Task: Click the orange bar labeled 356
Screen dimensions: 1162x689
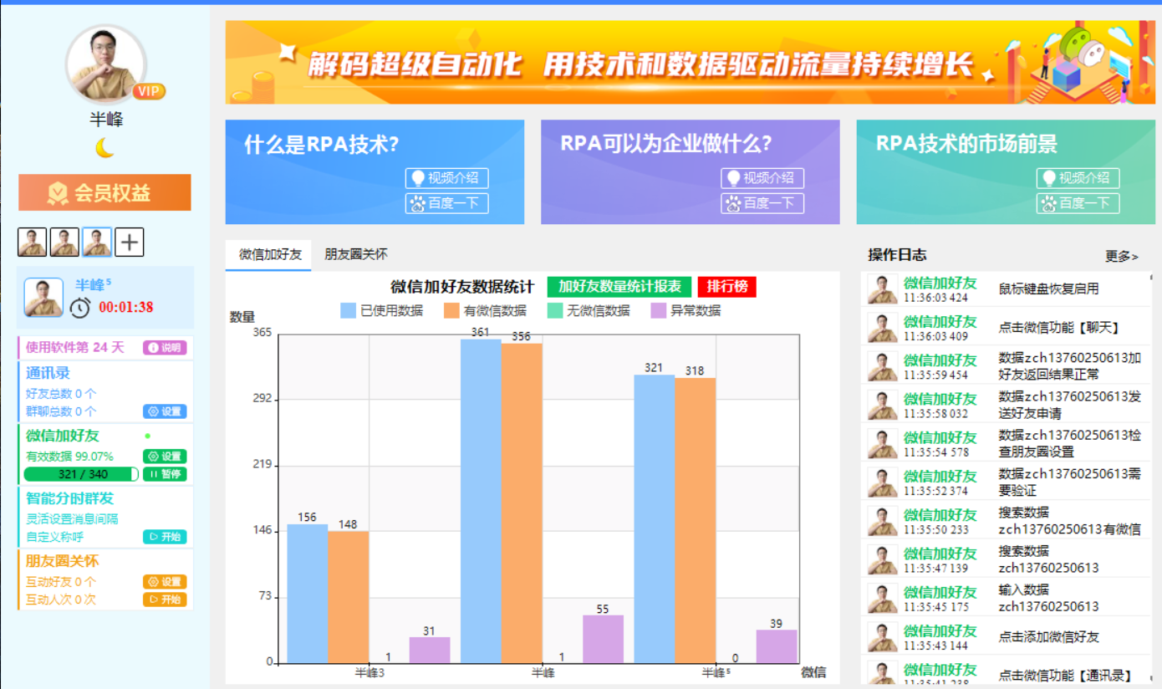Action: click(x=522, y=503)
